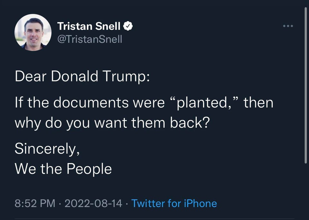Click the "Dear Donald Trump:" line
Screen dimensions: 309x220
82,76
